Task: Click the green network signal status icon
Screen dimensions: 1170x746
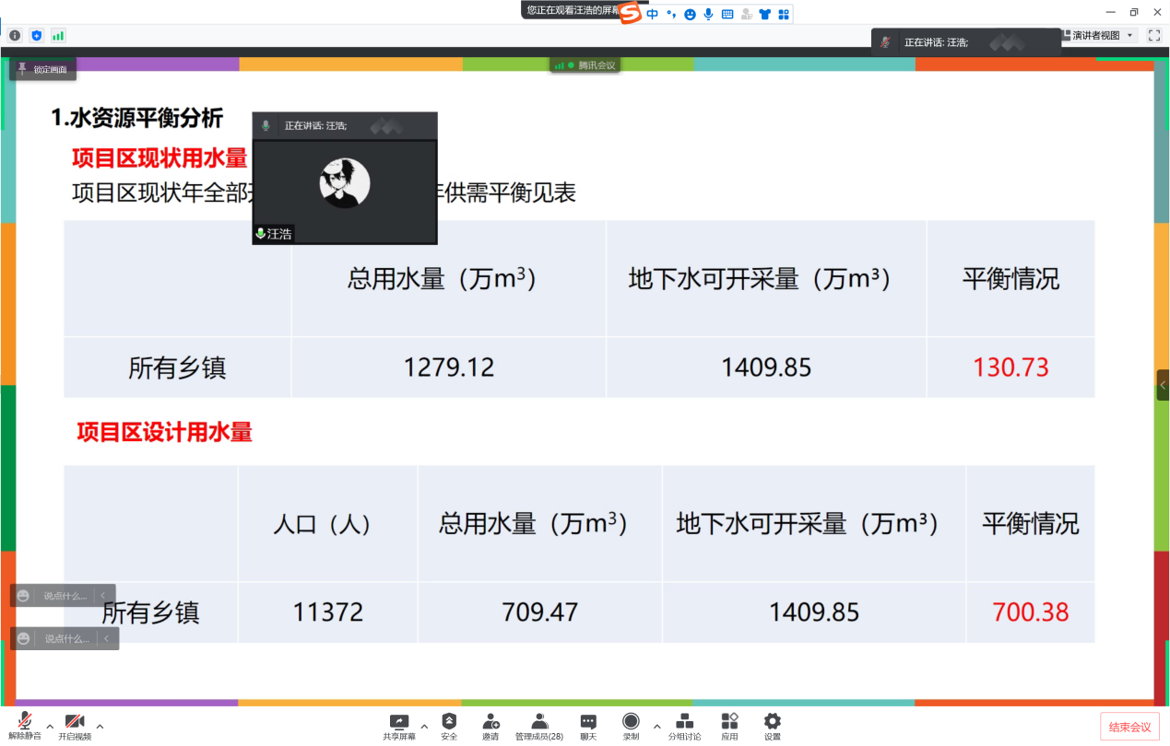Action: click(x=58, y=35)
